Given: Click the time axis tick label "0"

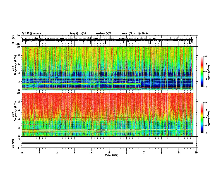Looking at the screenshot, I should (22, 153).
